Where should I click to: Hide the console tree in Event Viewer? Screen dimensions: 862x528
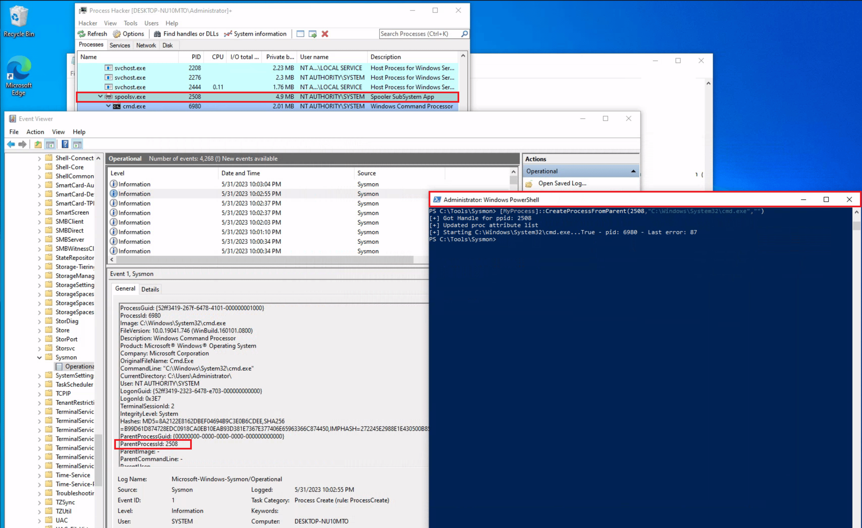[50, 144]
